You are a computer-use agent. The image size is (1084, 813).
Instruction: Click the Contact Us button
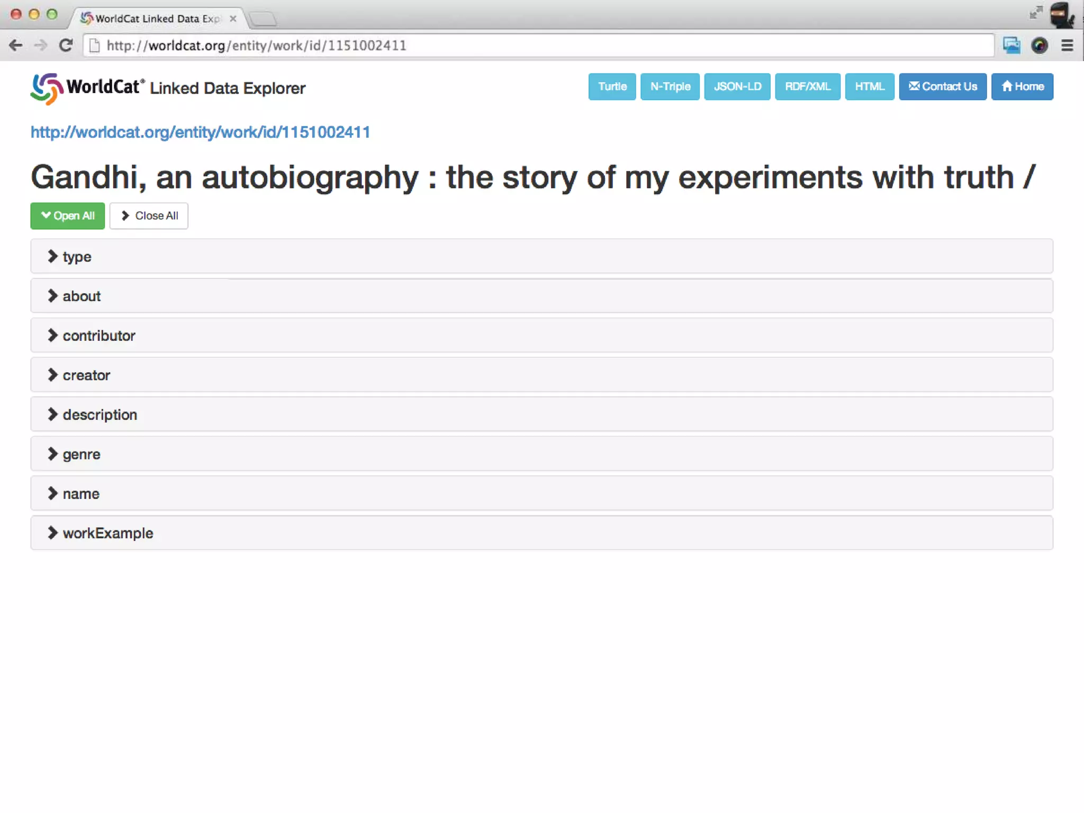942,87
